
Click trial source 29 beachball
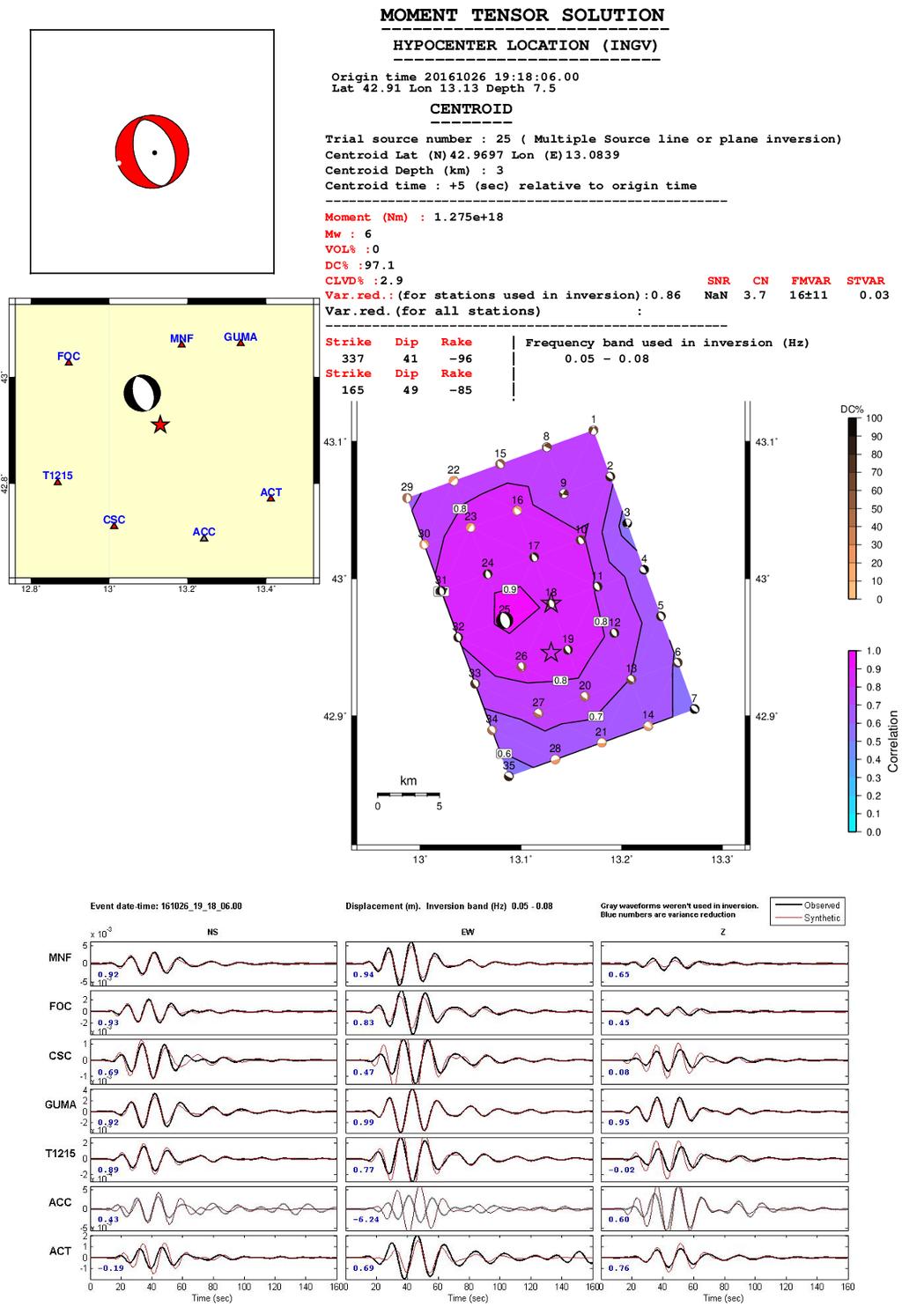click(407, 498)
